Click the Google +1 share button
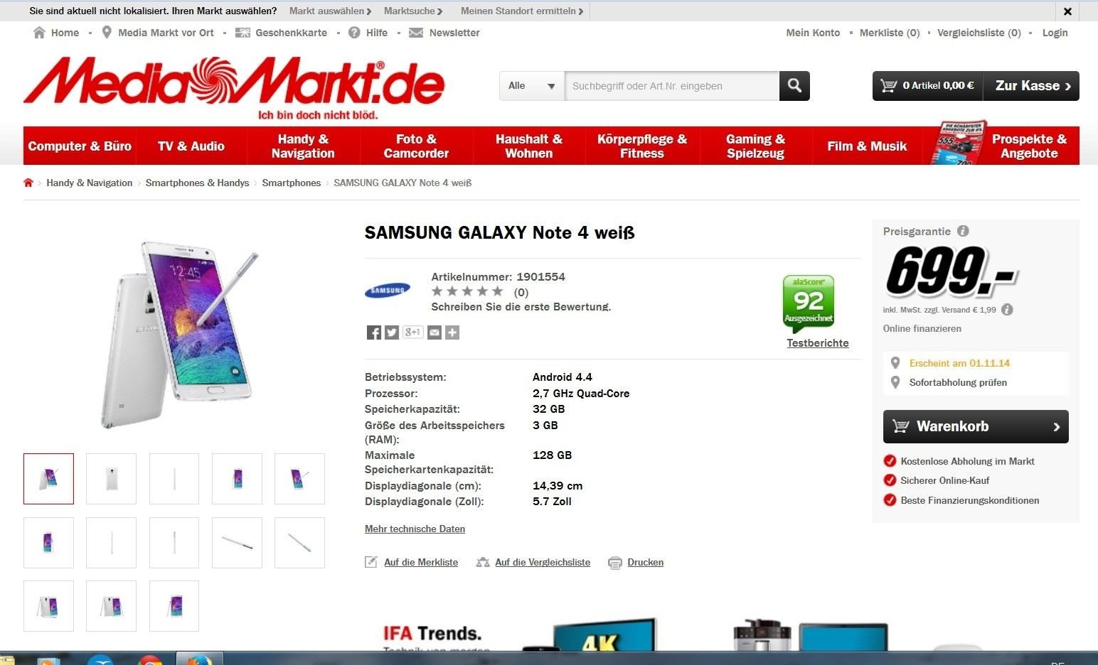Viewport: 1098px width, 665px height. click(x=413, y=332)
